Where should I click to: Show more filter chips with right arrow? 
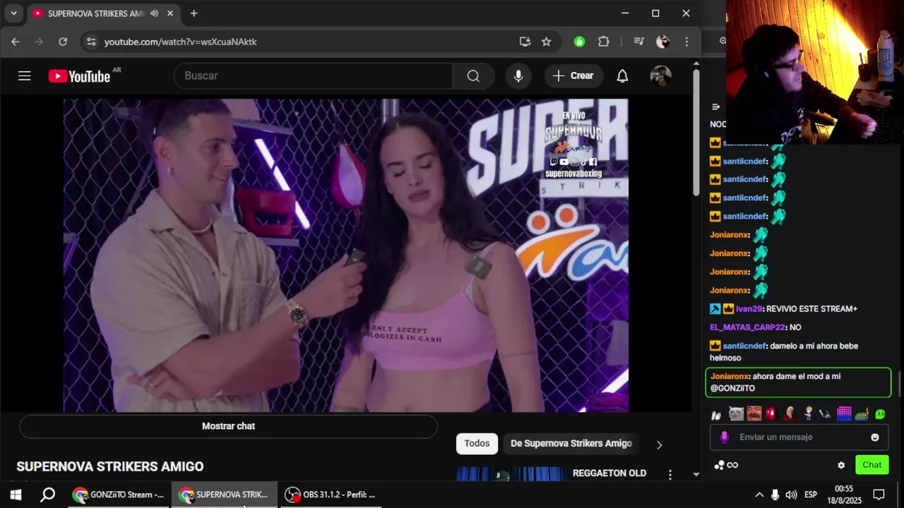(659, 445)
